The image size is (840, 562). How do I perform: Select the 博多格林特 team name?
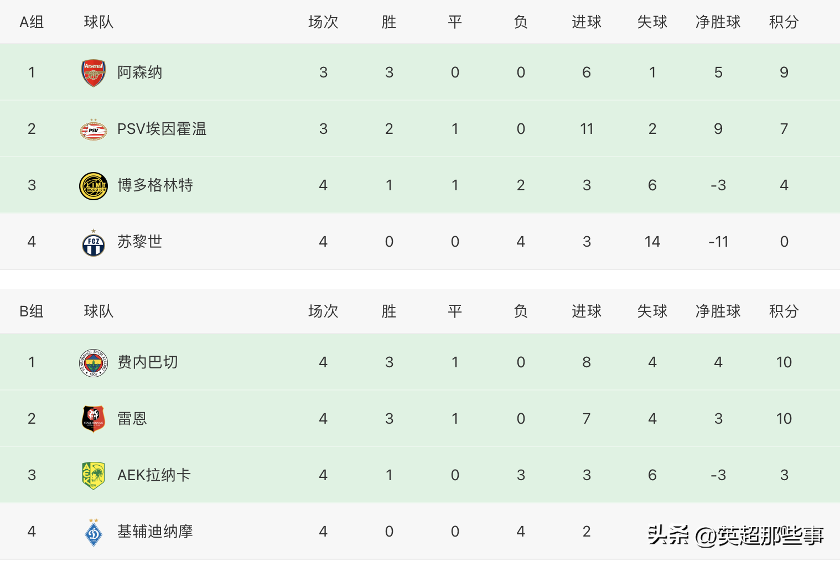155,185
